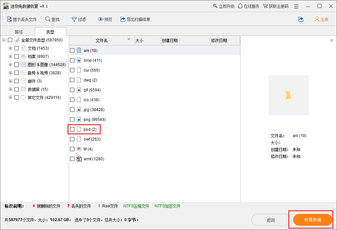Click the NTFS压缩文件 legend text

click(x=136, y=206)
